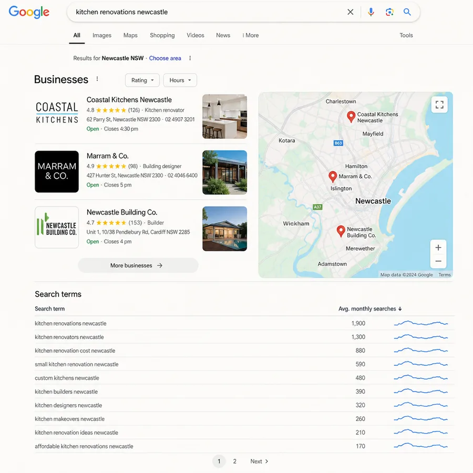Select Marram & Co. map pin
This screenshot has width=473, height=473.
pyautogui.click(x=333, y=177)
